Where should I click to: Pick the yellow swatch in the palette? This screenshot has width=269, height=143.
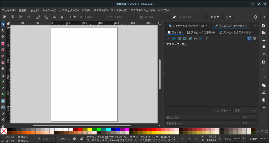click(x=90, y=129)
